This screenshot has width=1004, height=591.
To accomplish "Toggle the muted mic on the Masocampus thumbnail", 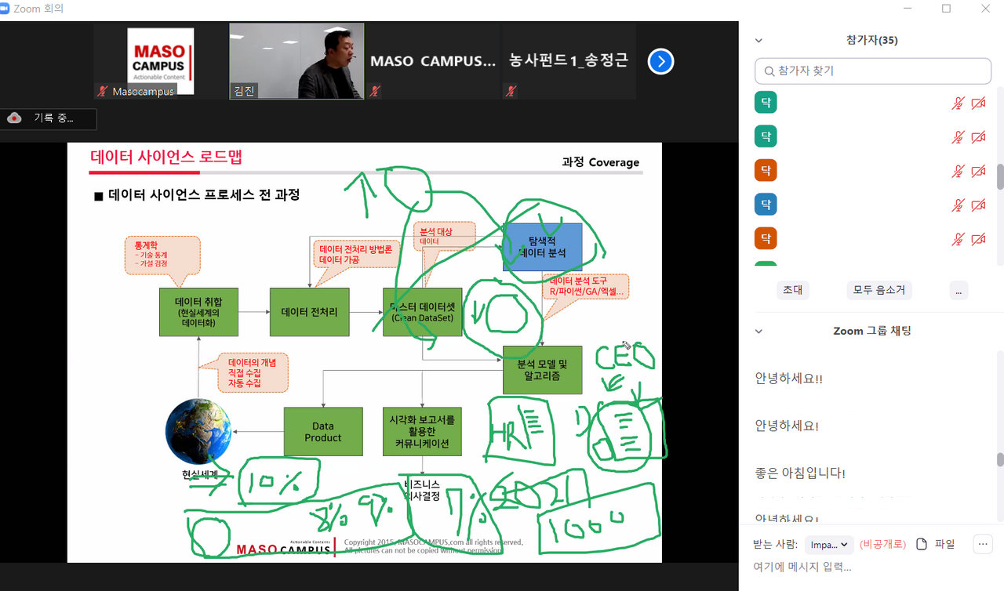I will 102,92.
